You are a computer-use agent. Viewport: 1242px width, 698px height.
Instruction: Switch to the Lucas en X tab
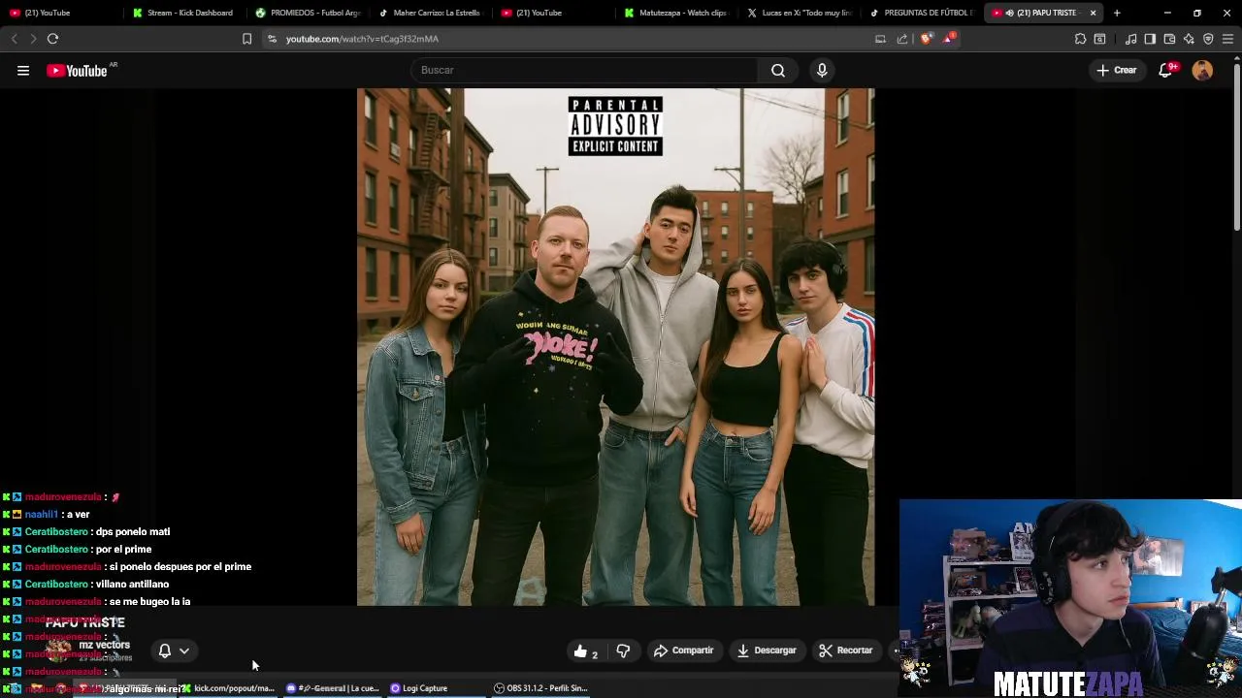point(799,13)
